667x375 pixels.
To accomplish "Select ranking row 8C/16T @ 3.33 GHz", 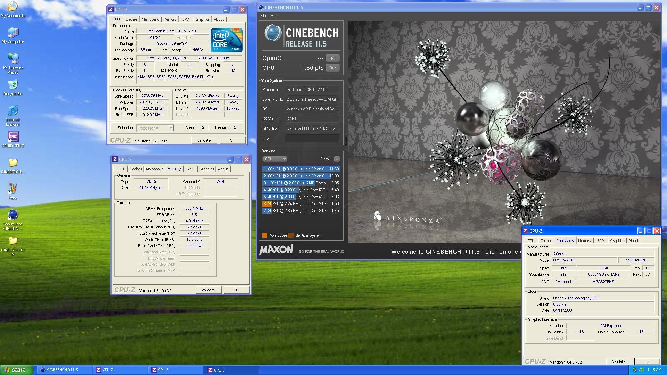I will [301, 169].
